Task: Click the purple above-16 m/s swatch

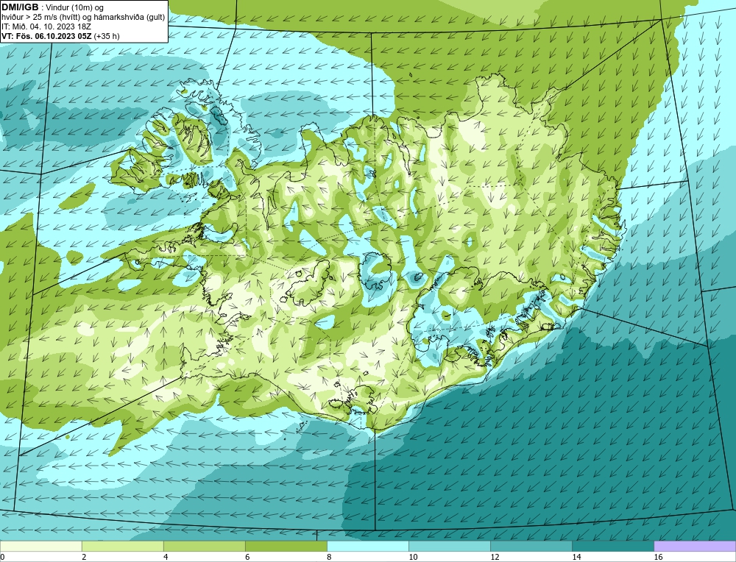Action: point(695,546)
